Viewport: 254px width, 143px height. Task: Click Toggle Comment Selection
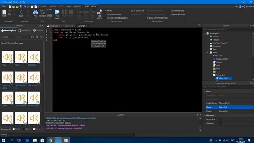click(158, 18)
